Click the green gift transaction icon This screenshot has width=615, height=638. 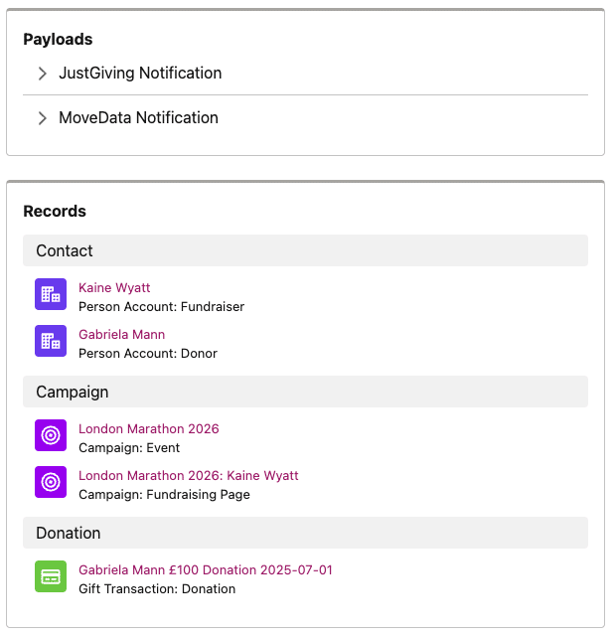pos(51,577)
